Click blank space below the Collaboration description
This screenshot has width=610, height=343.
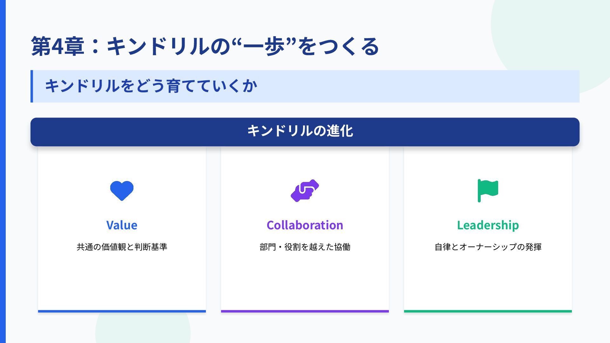(x=305, y=279)
